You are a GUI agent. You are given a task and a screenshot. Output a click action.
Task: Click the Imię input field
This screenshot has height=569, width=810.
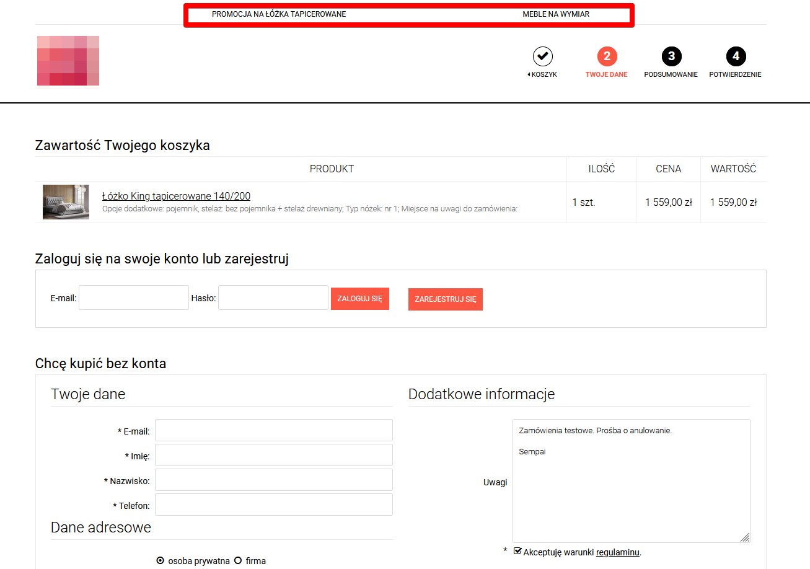[273, 455]
